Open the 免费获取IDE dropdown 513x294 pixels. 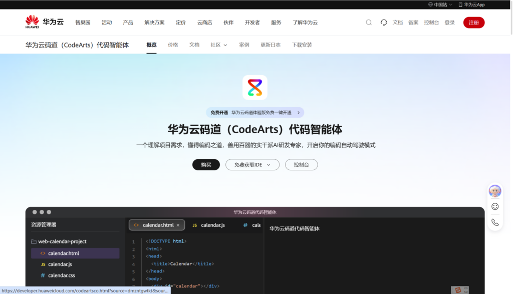252,164
